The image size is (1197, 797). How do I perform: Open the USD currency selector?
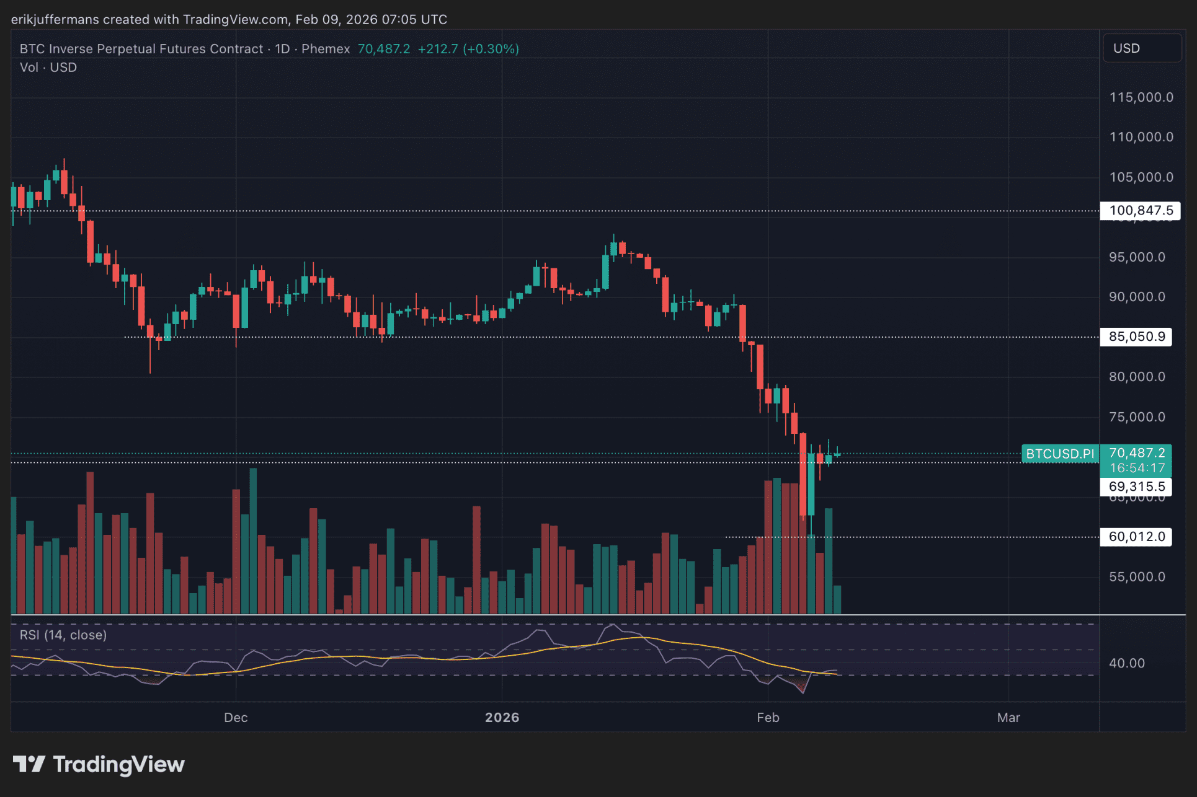[x=1141, y=48]
